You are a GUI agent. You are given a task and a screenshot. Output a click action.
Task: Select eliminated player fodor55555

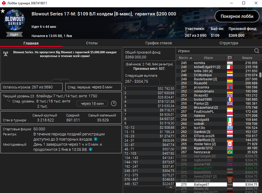[217, 172]
